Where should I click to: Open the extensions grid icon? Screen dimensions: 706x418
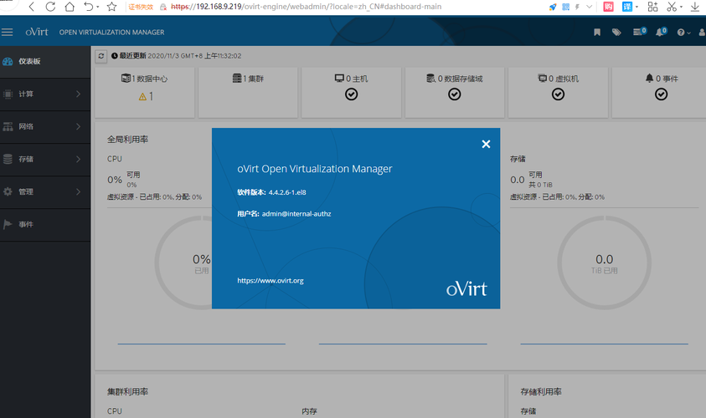[653, 7]
